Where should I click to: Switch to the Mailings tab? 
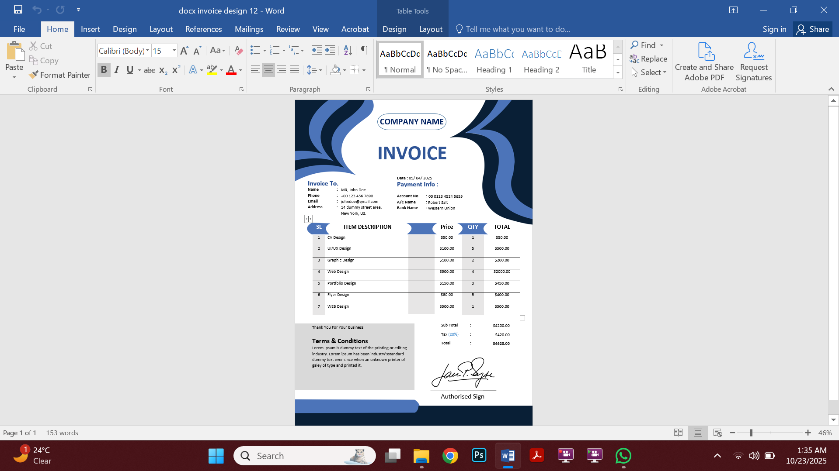click(249, 29)
